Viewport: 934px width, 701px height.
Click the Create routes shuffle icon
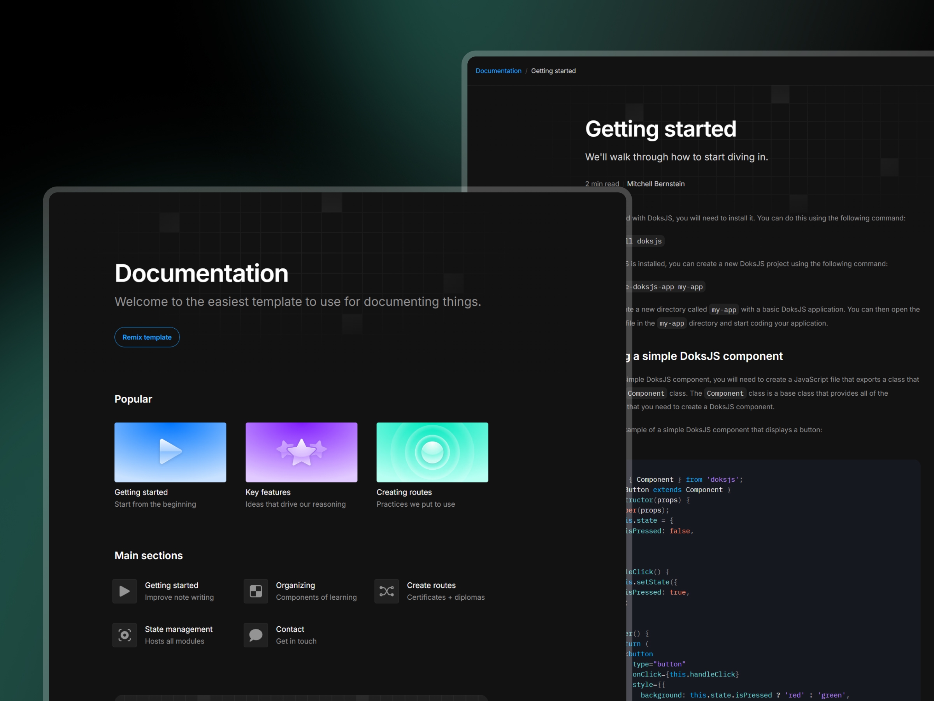pos(386,591)
